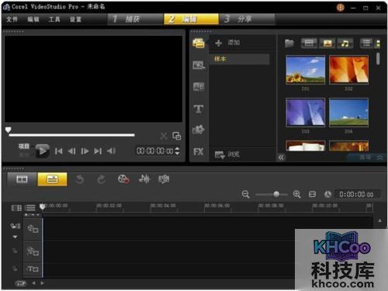Redo the last action

click(102, 179)
